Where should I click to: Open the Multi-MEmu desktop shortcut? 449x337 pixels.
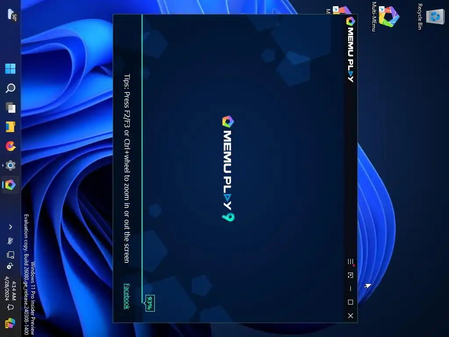[x=385, y=17]
